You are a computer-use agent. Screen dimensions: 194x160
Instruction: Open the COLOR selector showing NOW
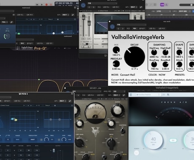(162, 75)
